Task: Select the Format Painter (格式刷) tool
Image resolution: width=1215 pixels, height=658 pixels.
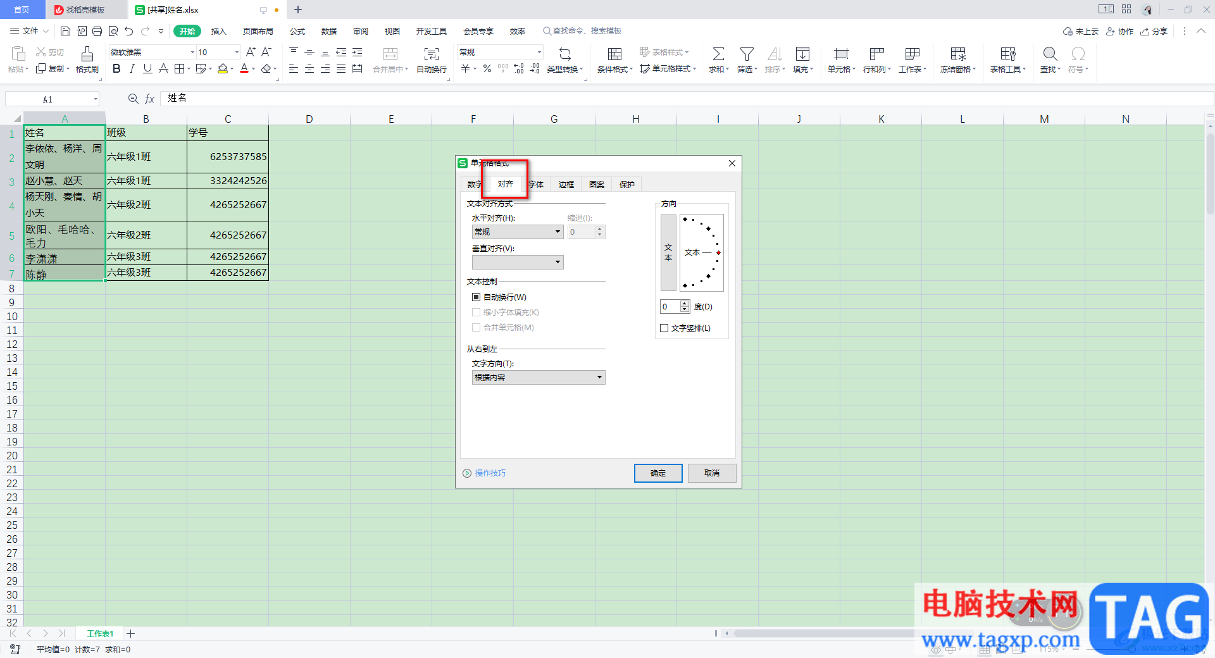Action: [x=87, y=59]
